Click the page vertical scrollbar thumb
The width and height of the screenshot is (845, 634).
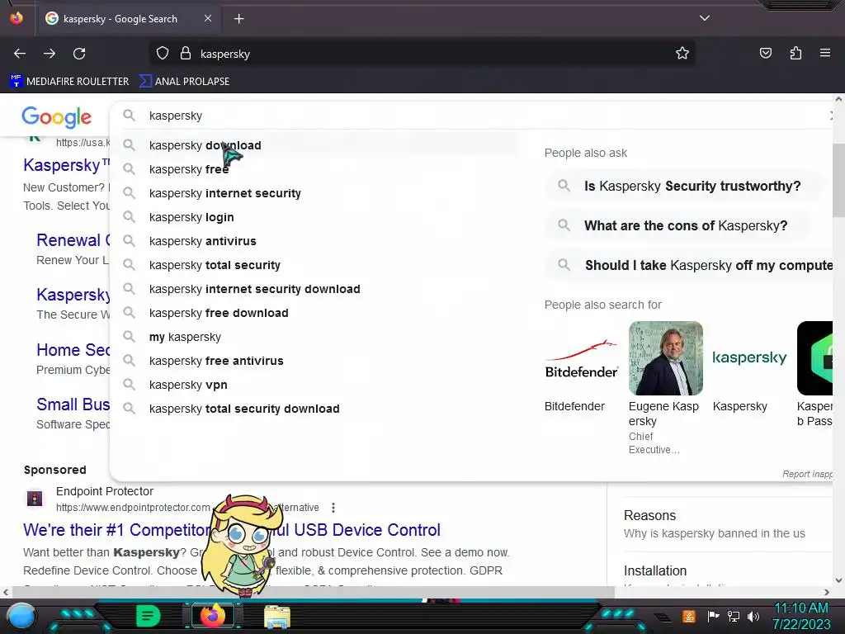838,180
